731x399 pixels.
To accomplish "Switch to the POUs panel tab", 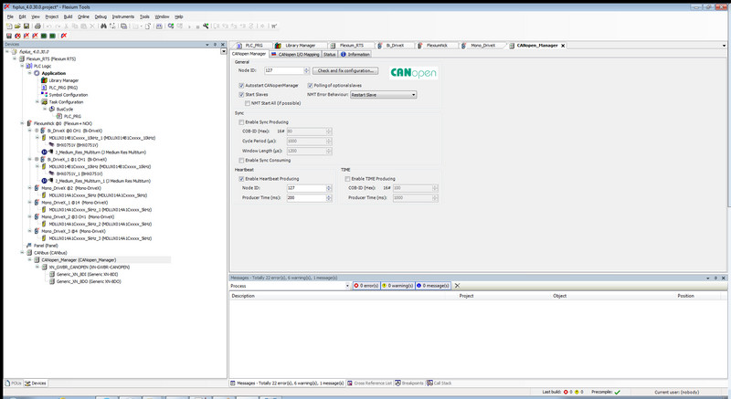I will click(x=13, y=383).
